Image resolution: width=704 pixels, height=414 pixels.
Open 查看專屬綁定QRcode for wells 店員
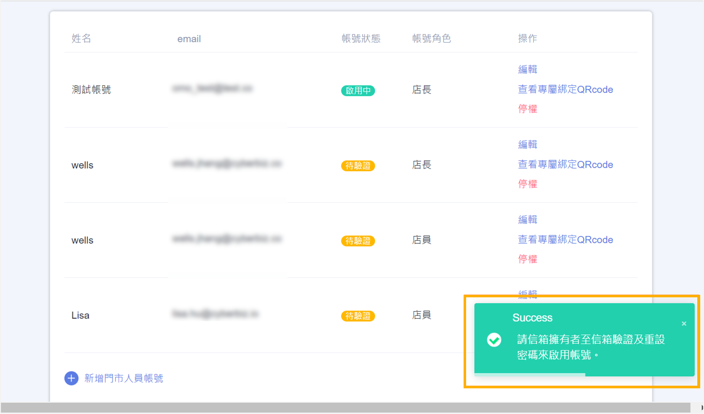(x=565, y=240)
